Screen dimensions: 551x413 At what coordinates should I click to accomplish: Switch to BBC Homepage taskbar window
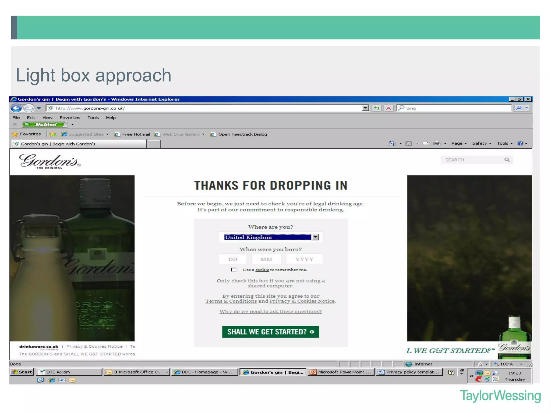pyautogui.click(x=204, y=372)
